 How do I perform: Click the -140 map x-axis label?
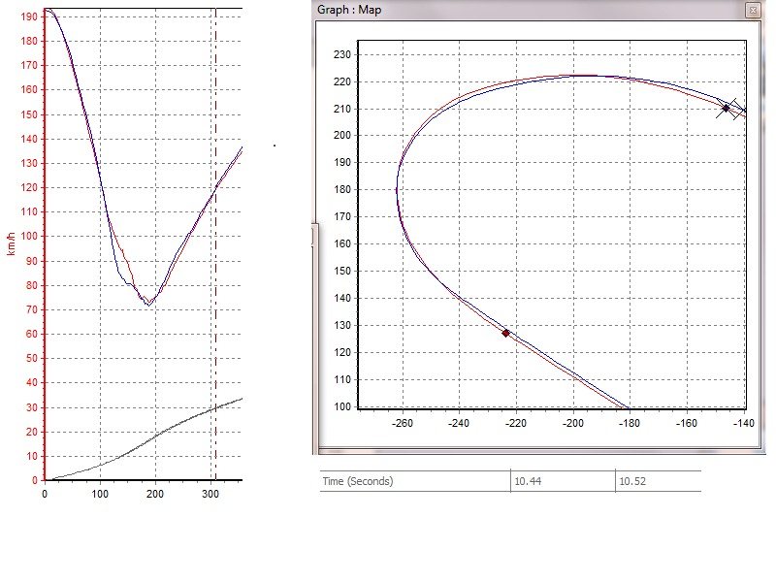(743, 423)
